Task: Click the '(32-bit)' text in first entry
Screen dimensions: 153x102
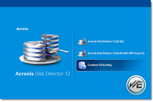Action: coord(119,41)
